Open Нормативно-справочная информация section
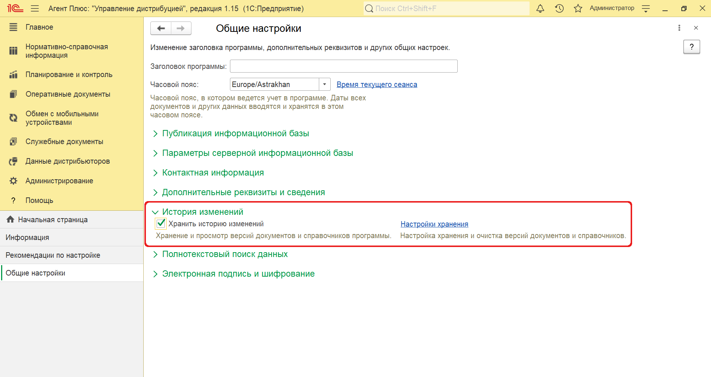This screenshot has width=711, height=377. point(67,51)
